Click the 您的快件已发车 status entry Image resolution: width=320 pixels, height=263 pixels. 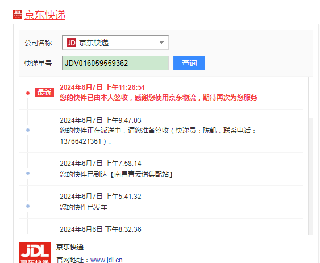84,207
